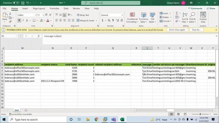The height and width of the screenshot is (123, 219).
Task: Toggle the AutoSave switch
Action: coord(16,3)
